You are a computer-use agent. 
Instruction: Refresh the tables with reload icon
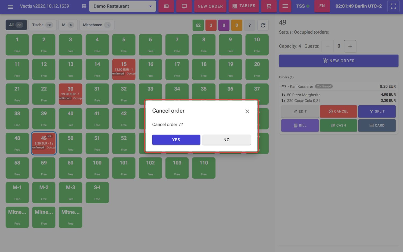[x=263, y=25]
